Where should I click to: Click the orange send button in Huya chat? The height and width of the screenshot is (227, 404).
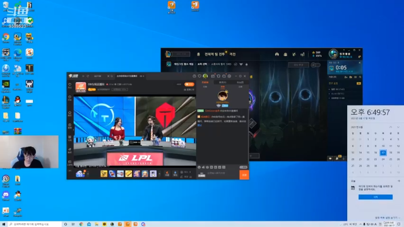[244, 175]
